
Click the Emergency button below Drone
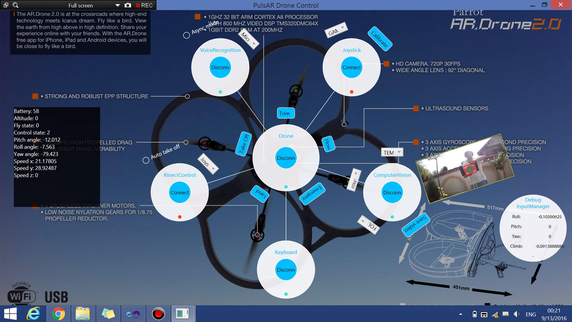coord(312,193)
